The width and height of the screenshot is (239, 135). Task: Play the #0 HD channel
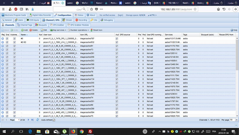(x=3, y=42)
